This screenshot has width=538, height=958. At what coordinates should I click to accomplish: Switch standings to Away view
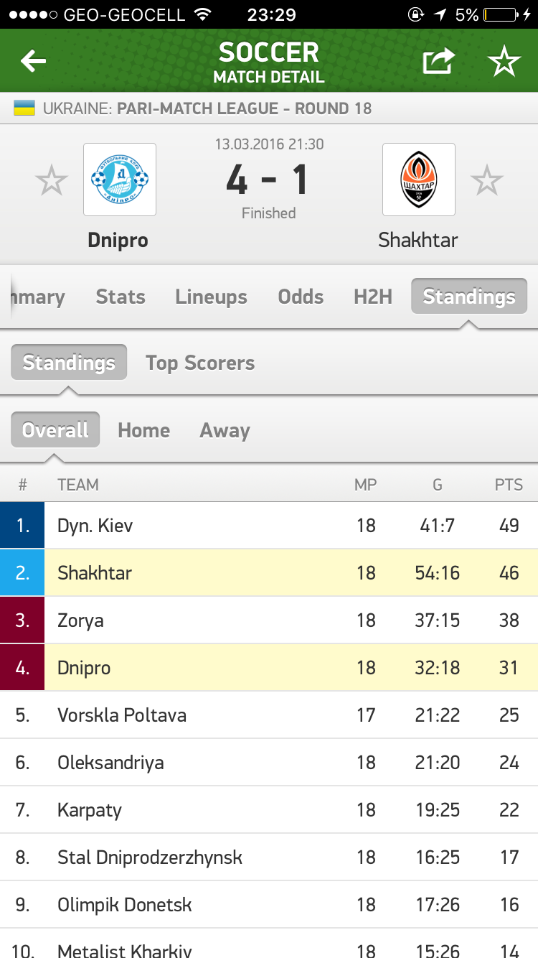(225, 431)
